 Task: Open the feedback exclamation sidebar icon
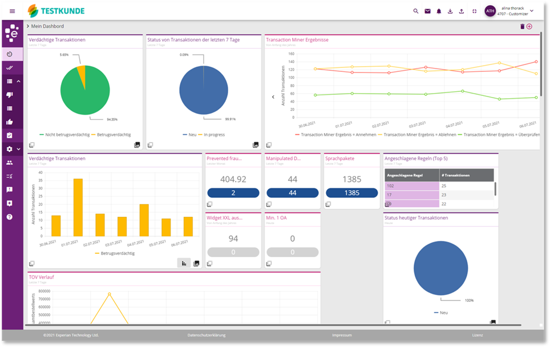[x=10, y=189]
